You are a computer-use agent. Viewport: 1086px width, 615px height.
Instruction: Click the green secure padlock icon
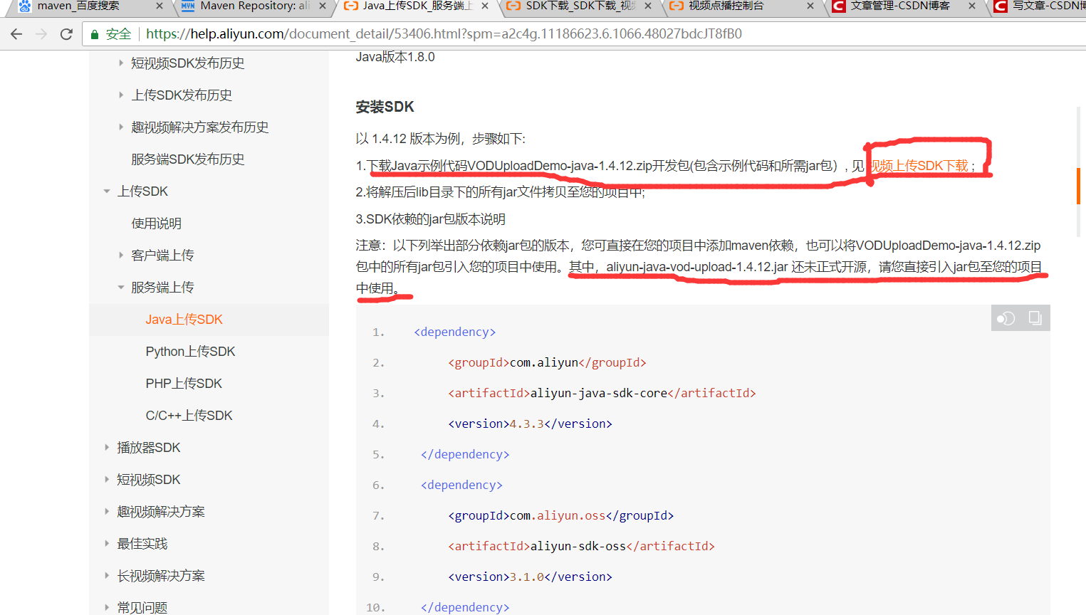(94, 34)
